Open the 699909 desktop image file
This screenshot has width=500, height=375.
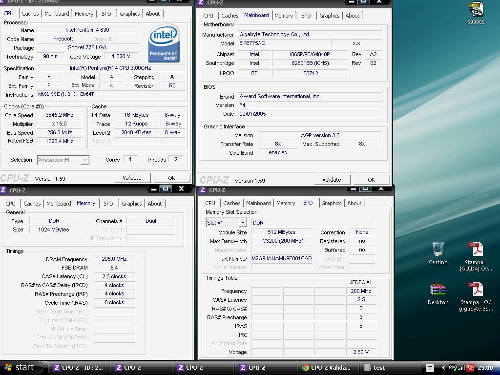(476, 13)
